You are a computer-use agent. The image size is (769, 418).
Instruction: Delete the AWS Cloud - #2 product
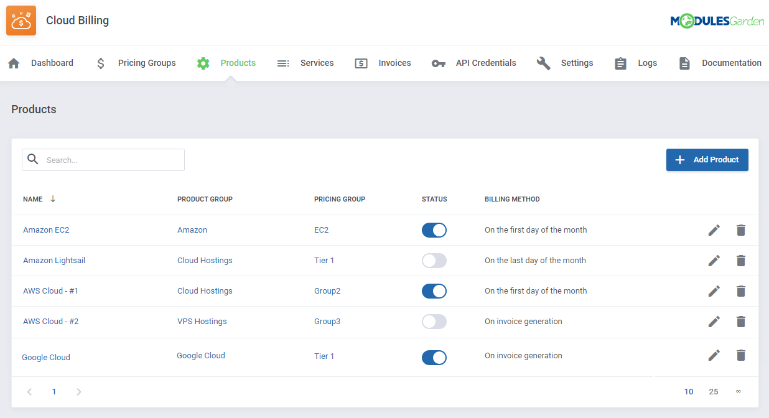740,322
